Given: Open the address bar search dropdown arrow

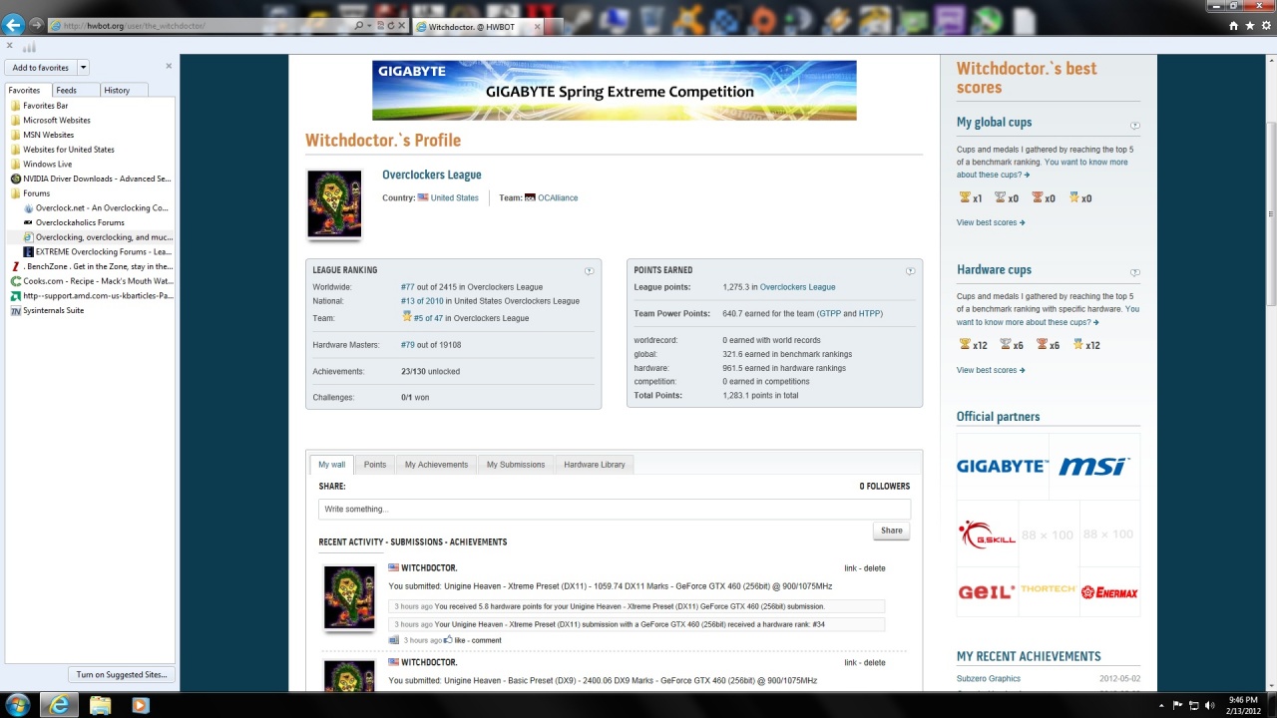Looking at the screenshot, I should click(370, 26).
